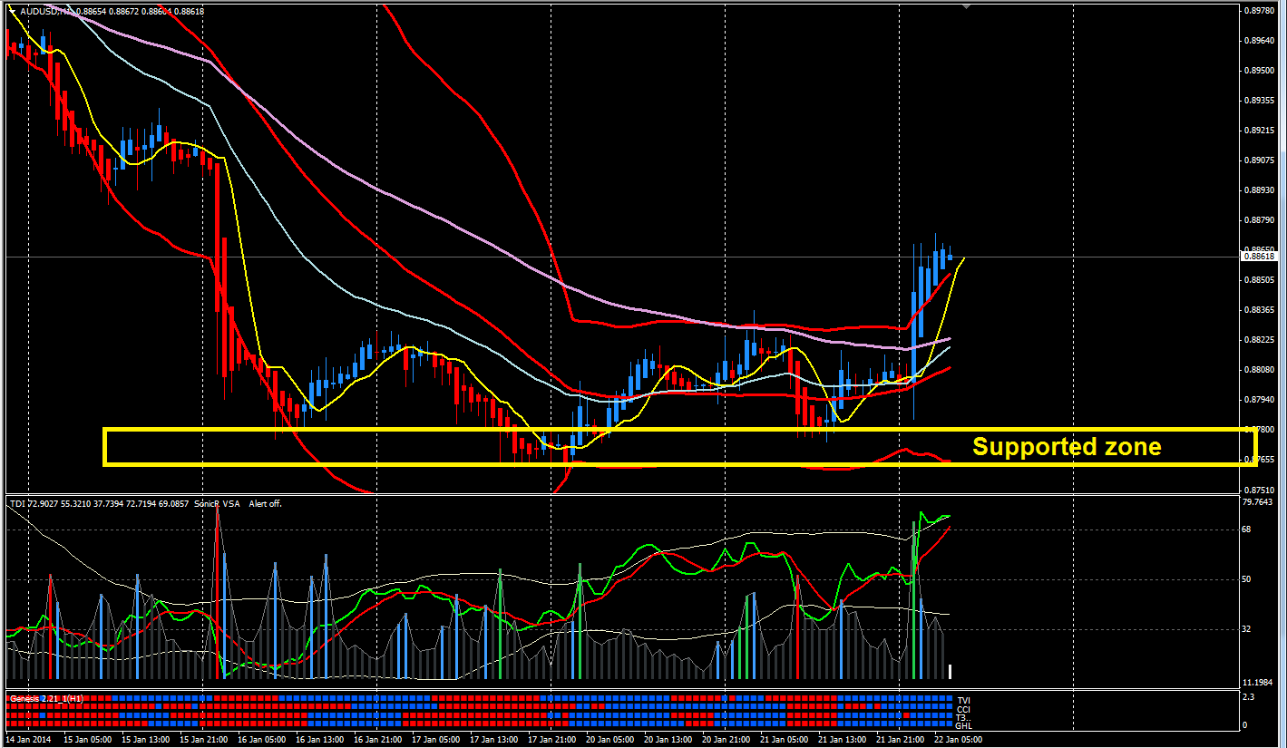The image size is (1287, 748).
Task: Click the tall red spike bar in TDI panel
Action: [x=218, y=591]
